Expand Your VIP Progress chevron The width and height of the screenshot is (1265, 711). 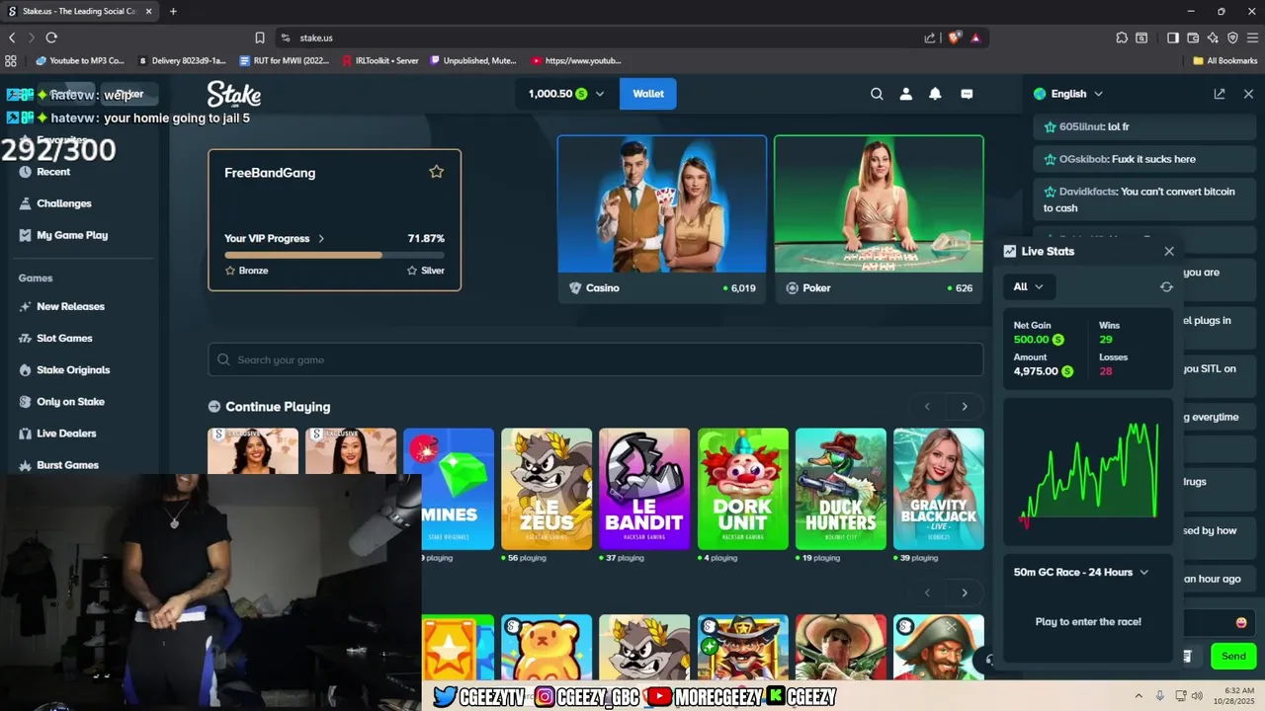[321, 238]
